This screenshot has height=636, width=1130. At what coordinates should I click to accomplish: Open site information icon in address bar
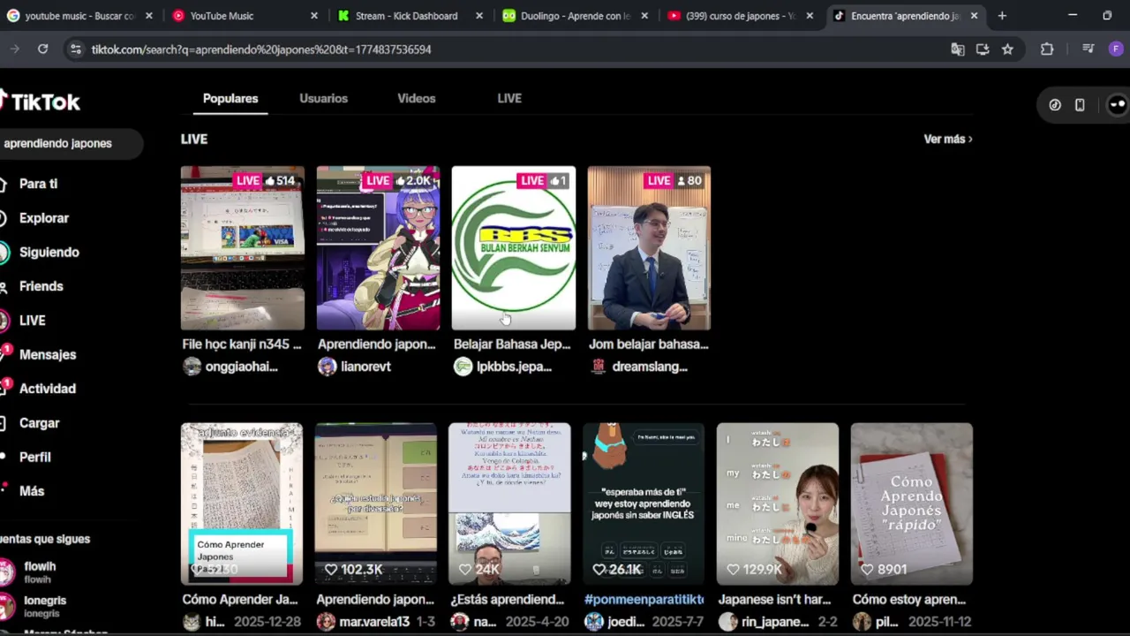(x=76, y=49)
